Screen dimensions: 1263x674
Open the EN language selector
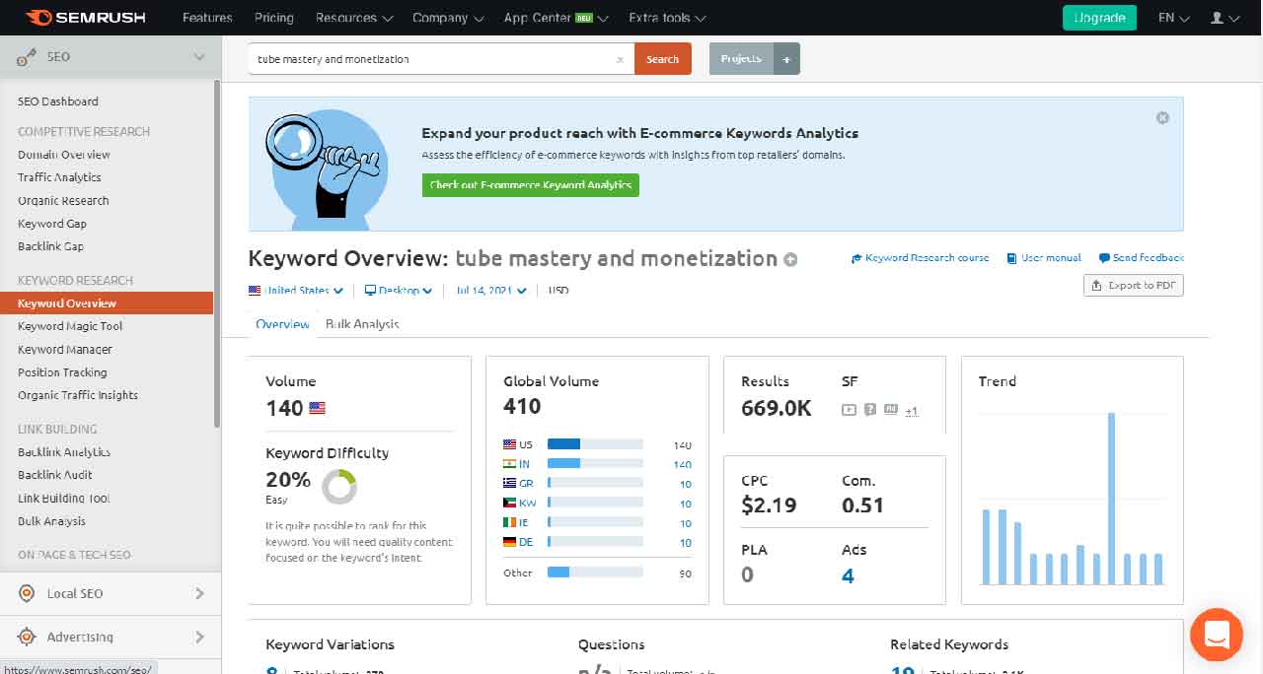click(x=1173, y=18)
